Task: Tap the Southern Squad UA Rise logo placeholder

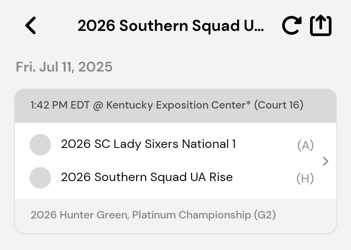Action: pyautogui.click(x=40, y=178)
